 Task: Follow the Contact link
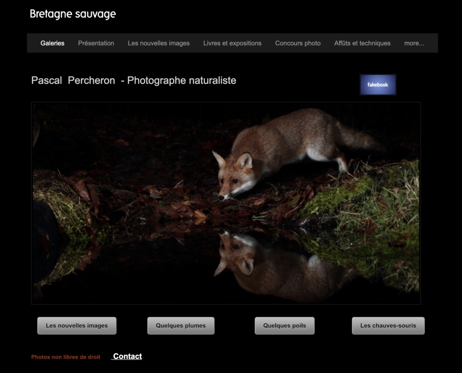click(127, 356)
